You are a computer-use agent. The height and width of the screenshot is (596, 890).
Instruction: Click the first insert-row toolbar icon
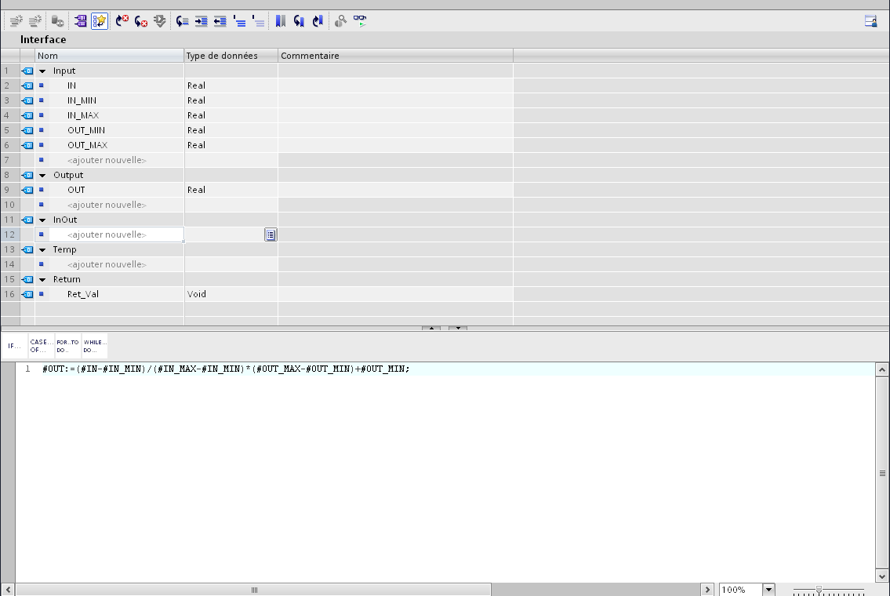click(16, 21)
